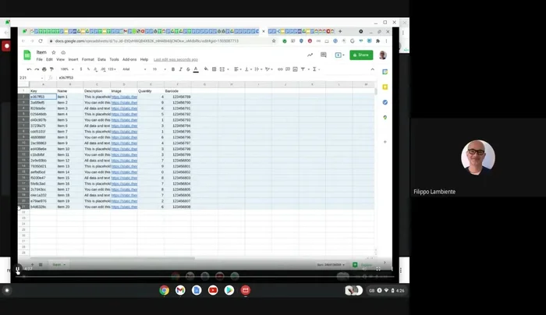This screenshot has height=315, width=546.
Task: Click the redo icon in the Sheets toolbar
Action: 37,69
